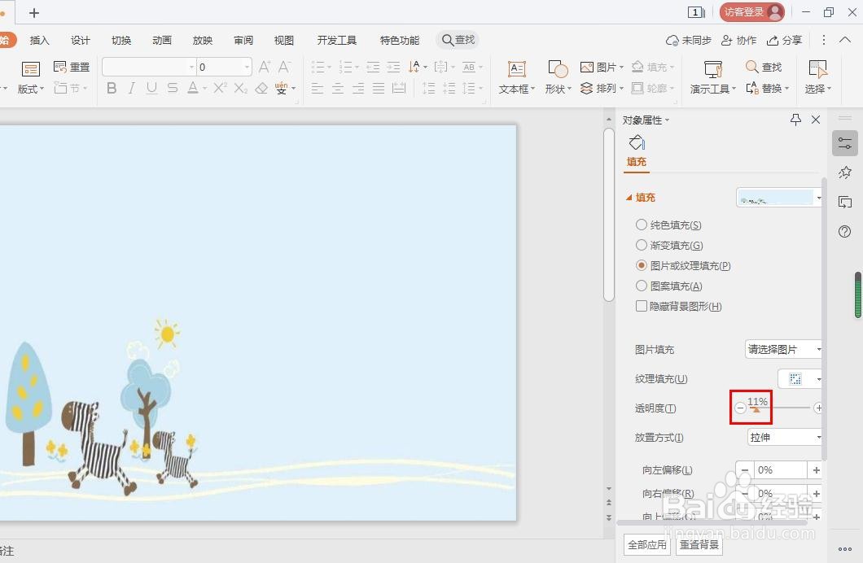This screenshot has height=563, width=863.
Task: Click the transparency slider handle
Action: (x=756, y=409)
